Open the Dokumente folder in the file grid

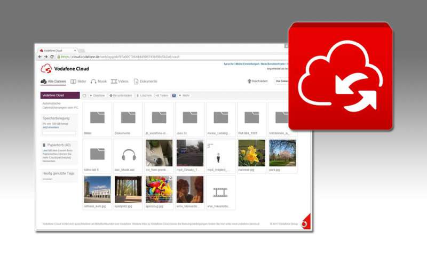pos(128,119)
